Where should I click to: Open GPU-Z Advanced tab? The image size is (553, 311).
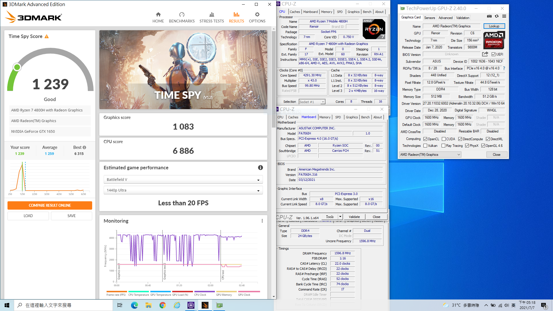coord(446,18)
